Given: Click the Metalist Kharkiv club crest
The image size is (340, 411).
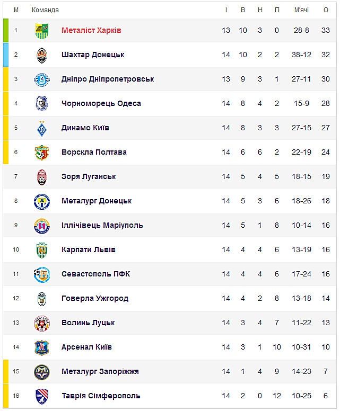Looking at the screenshot, I should point(42,31).
